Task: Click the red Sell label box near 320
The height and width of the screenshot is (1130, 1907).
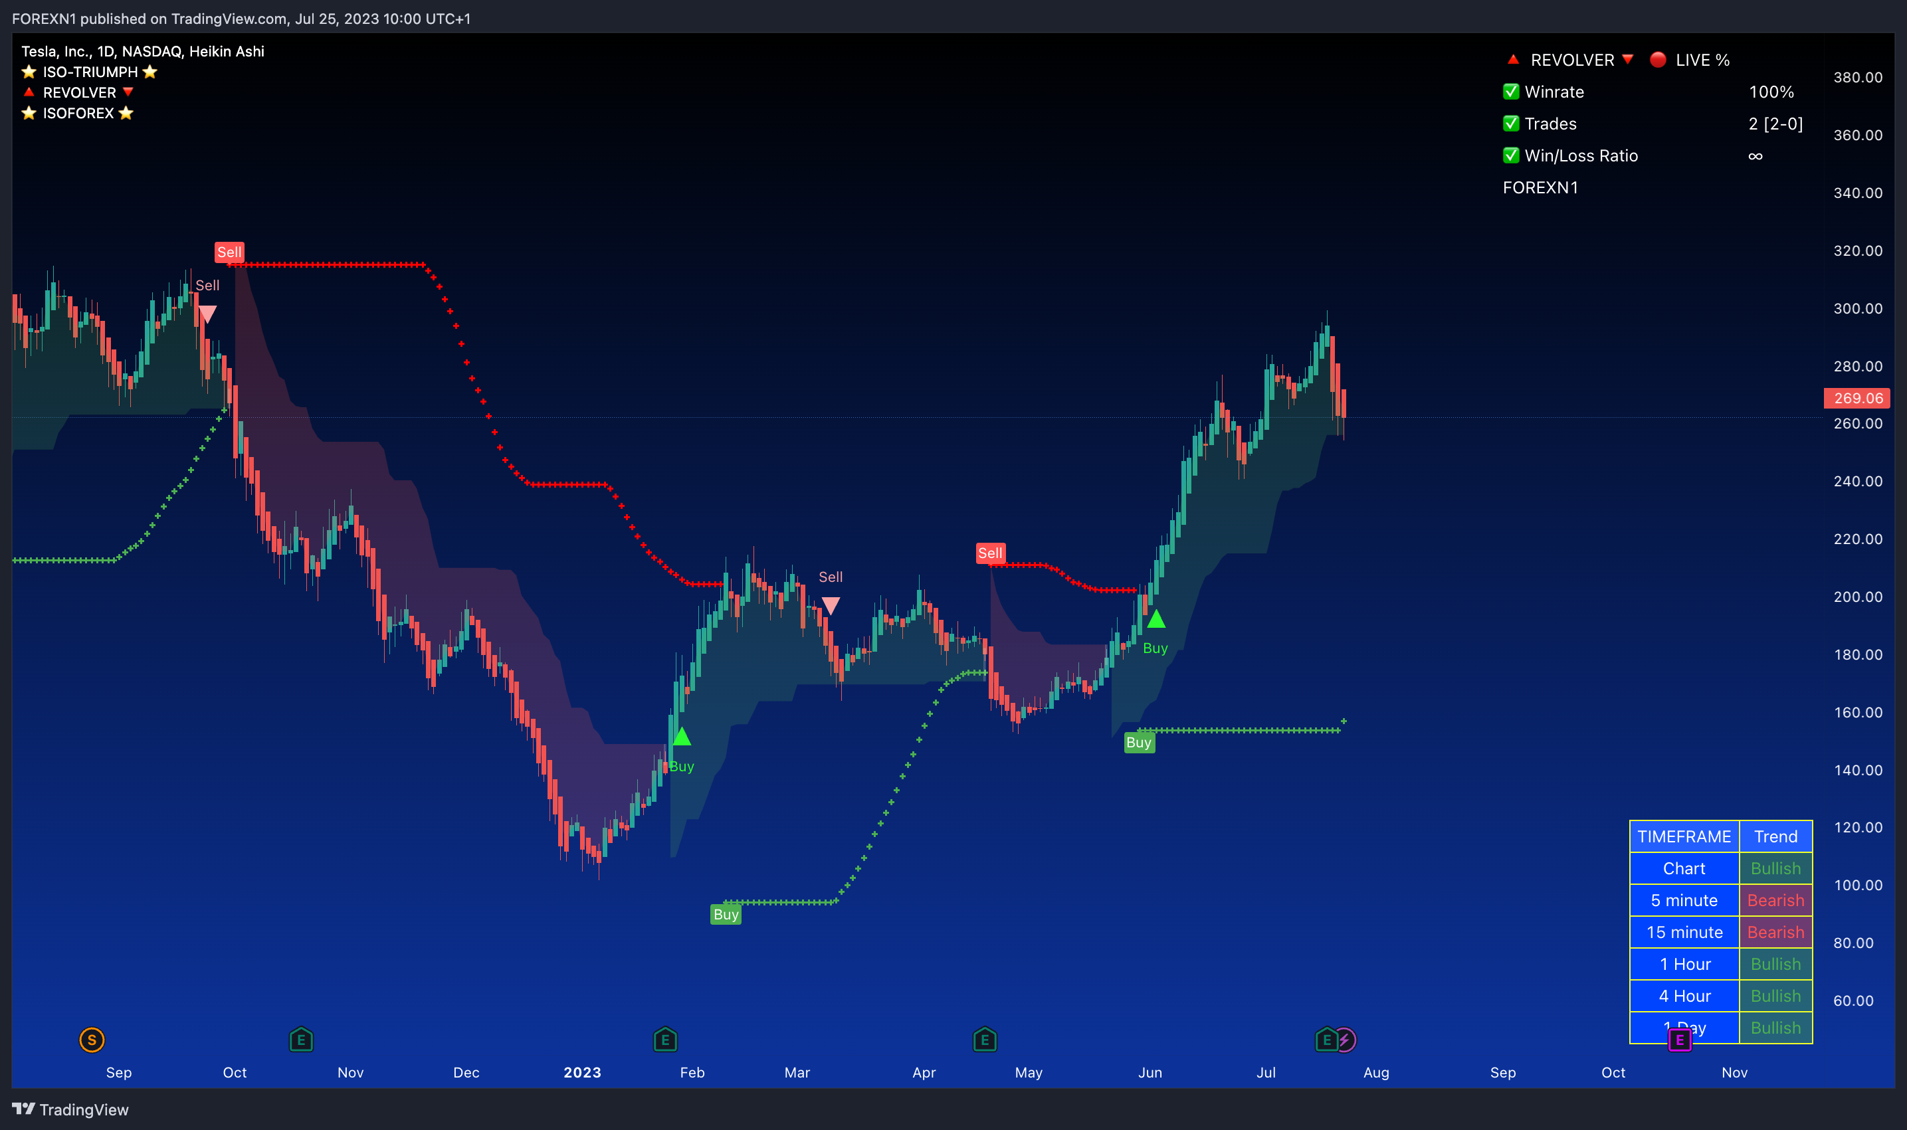Action: 229,252
